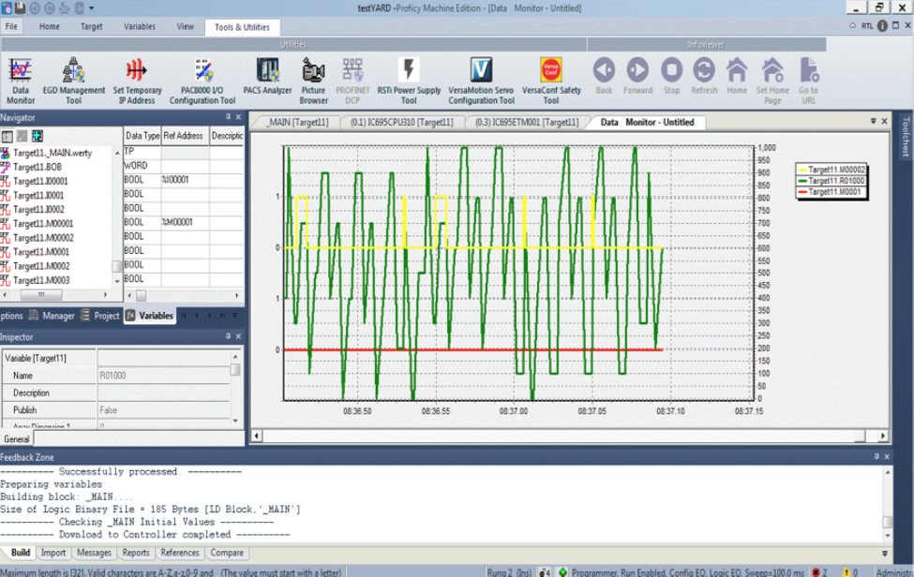
Task: Click the Save icon in quick access toolbar
Action: pyautogui.click(x=21, y=8)
